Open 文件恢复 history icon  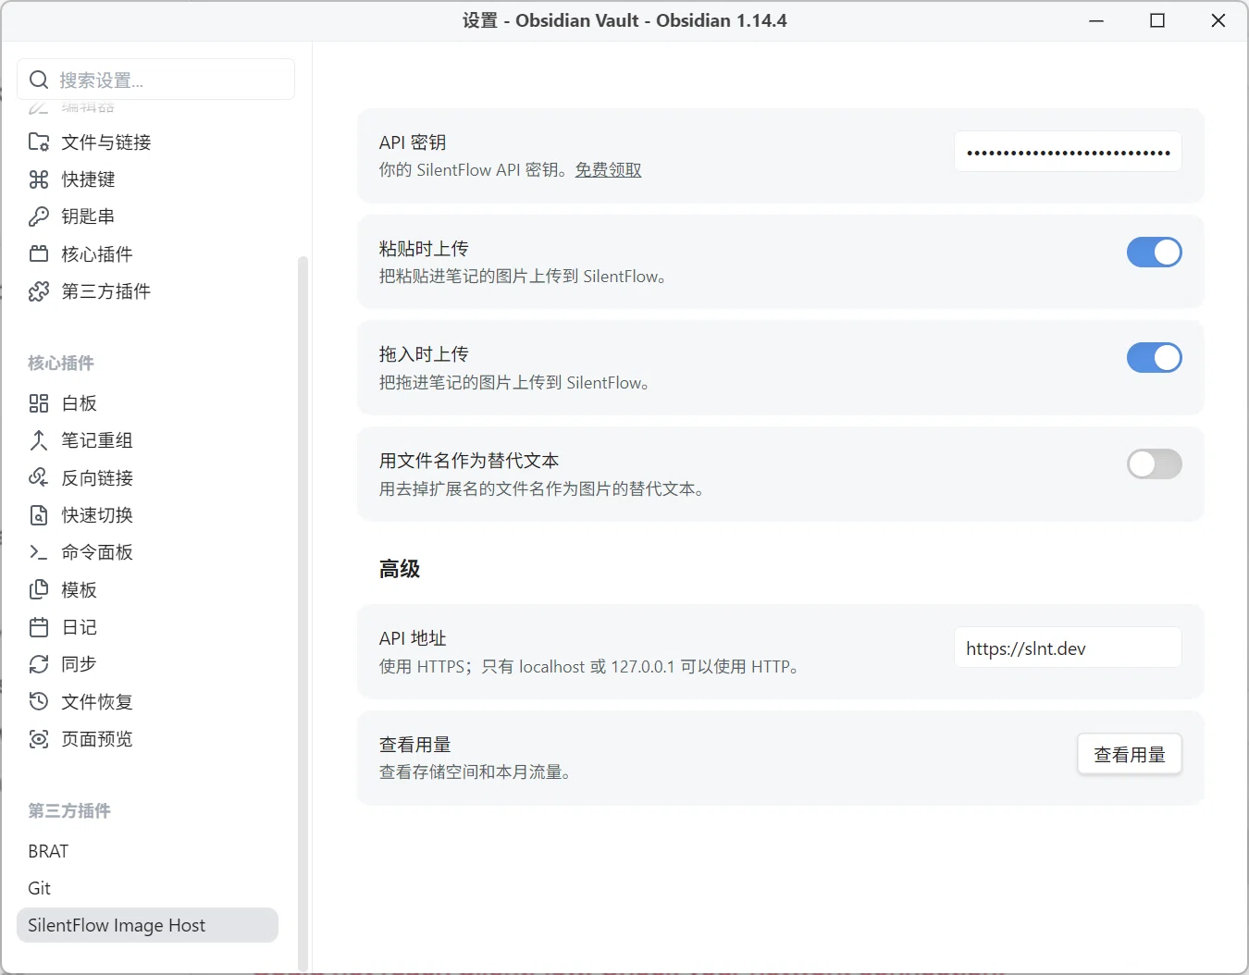(x=39, y=701)
